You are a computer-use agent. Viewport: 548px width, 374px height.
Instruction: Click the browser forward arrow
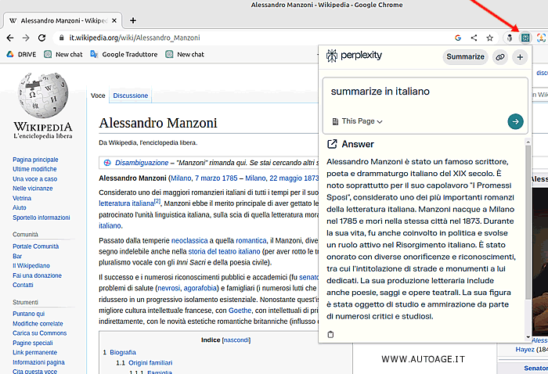tap(26, 38)
